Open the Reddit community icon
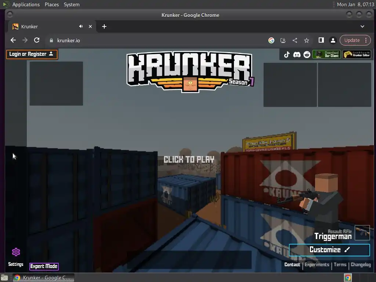This screenshot has width=376, height=282. (x=307, y=54)
